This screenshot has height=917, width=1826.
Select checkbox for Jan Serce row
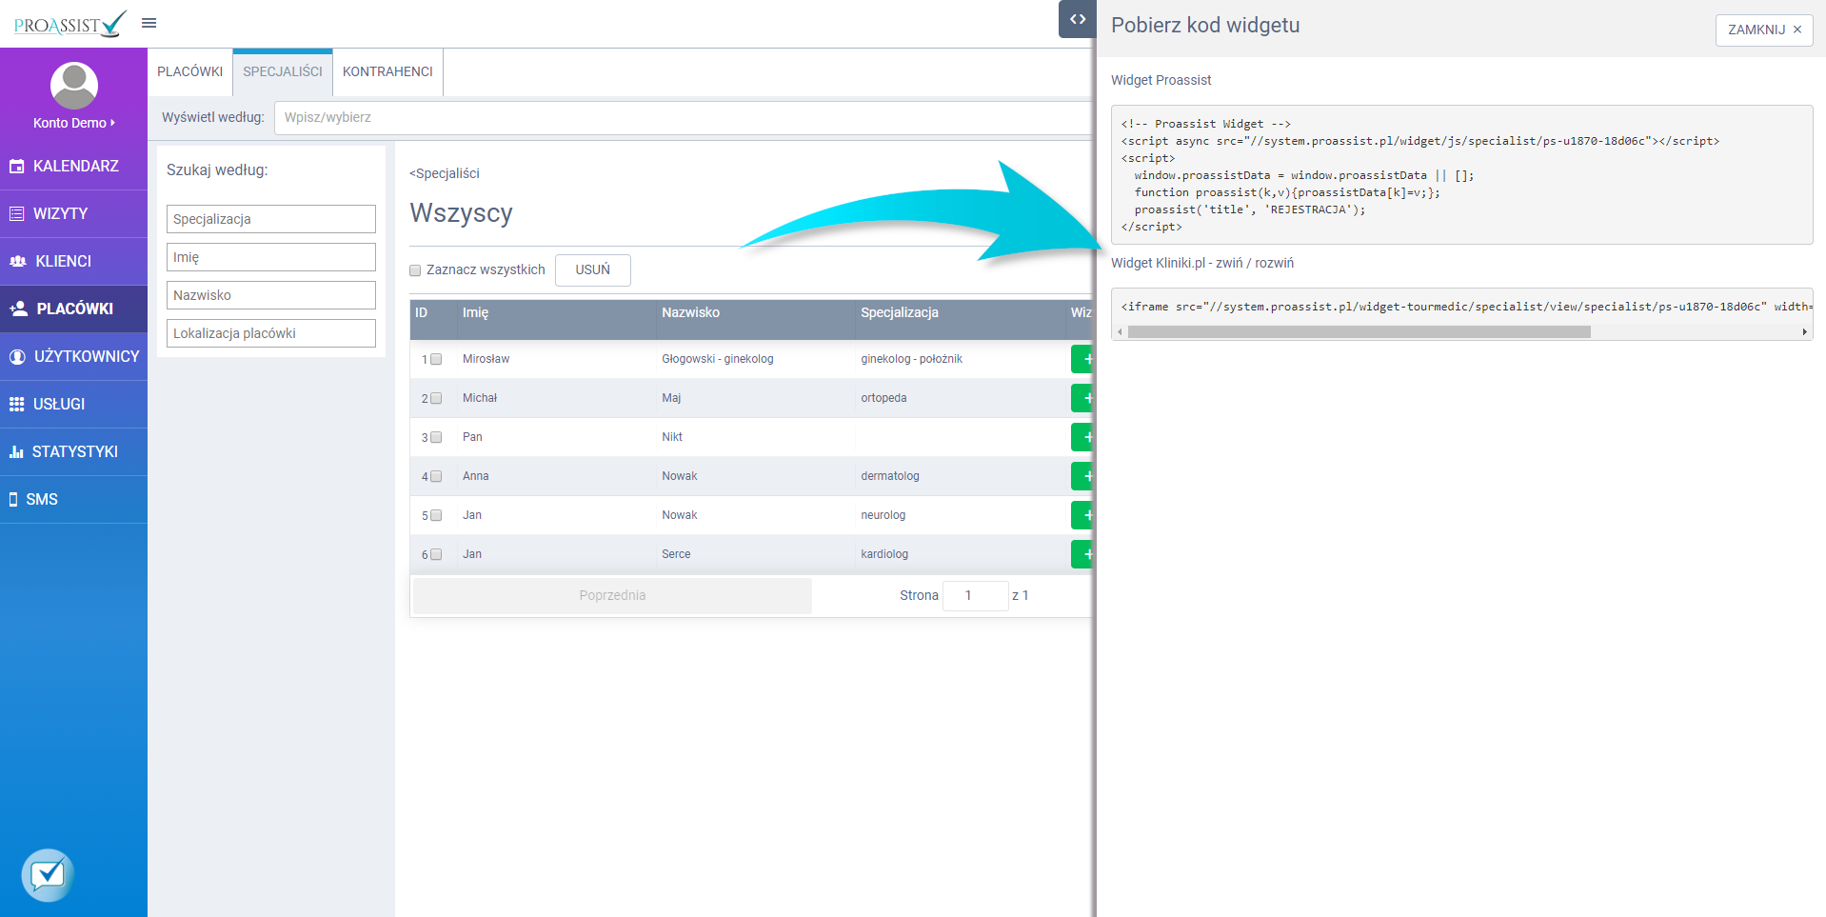coord(436,554)
